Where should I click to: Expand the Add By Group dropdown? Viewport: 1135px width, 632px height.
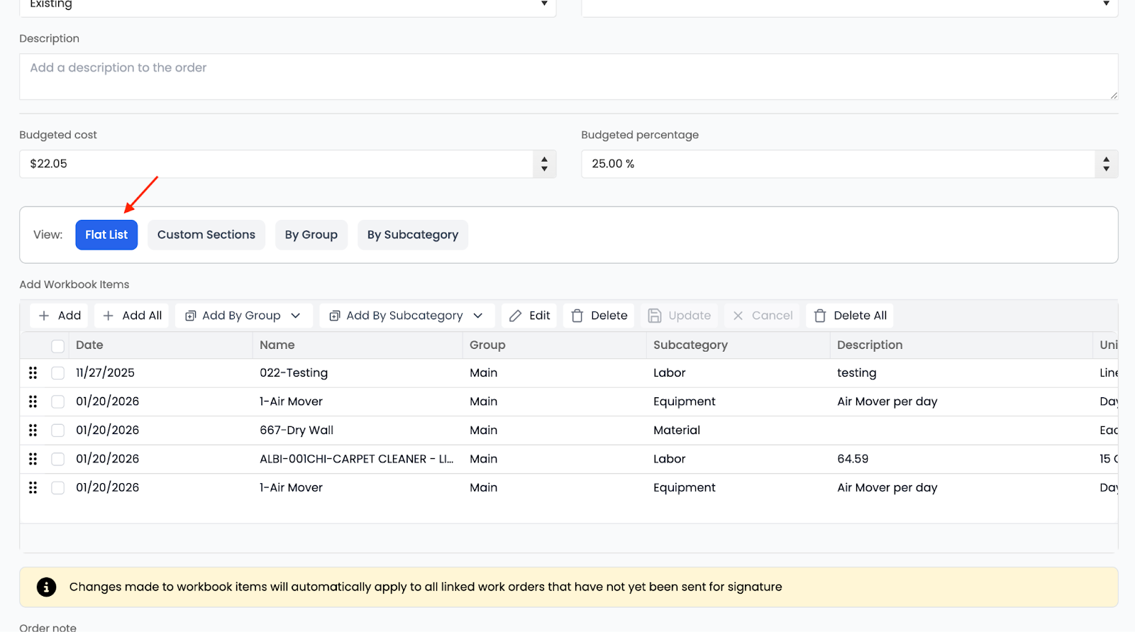pyautogui.click(x=296, y=316)
